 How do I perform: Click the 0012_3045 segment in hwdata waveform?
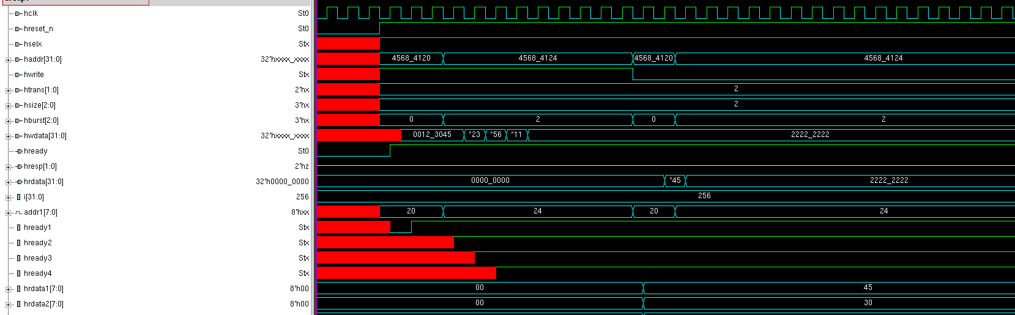click(x=432, y=135)
